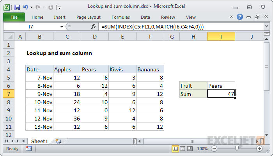Expand the formula bar with chevron
This screenshot has height=156, width=273.
click(266, 27)
